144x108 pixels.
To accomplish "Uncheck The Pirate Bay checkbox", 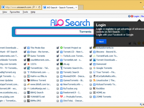I will pos(25,48).
